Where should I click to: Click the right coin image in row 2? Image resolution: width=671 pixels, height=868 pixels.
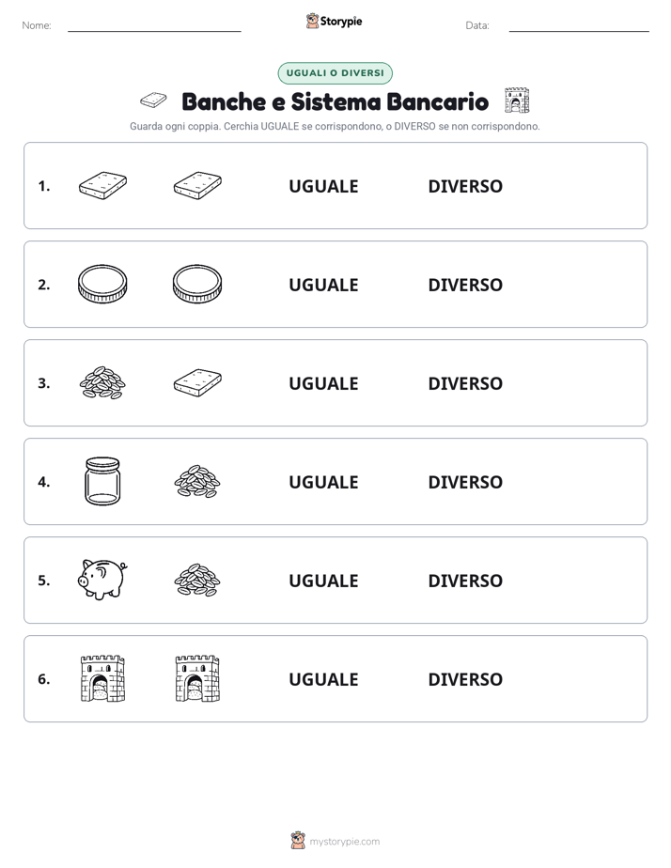click(197, 284)
